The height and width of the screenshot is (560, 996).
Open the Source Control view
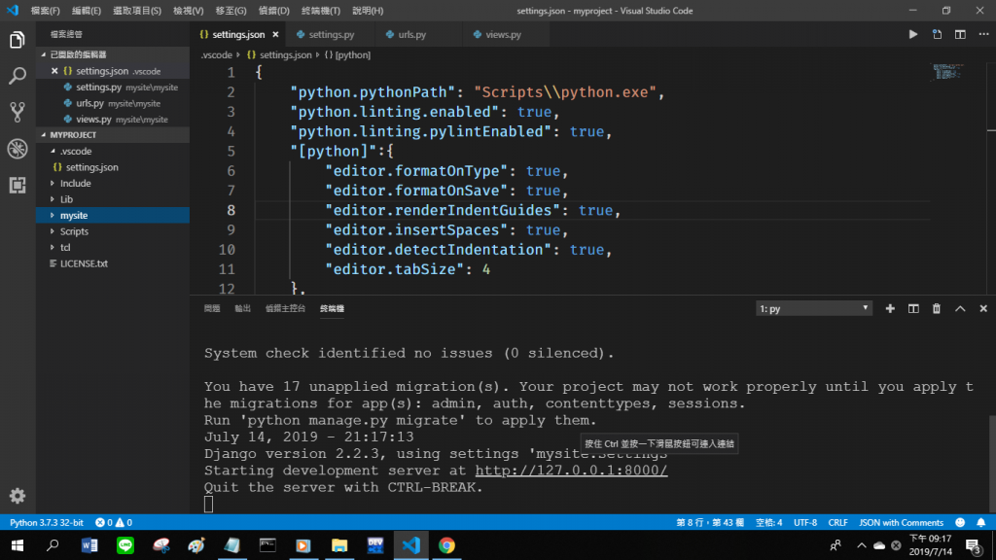(18, 112)
